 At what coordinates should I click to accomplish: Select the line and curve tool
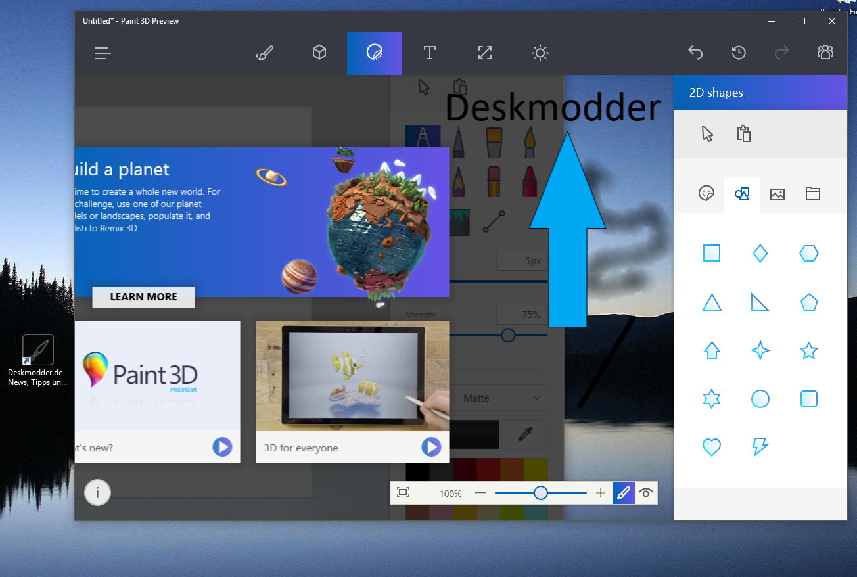point(494,222)
